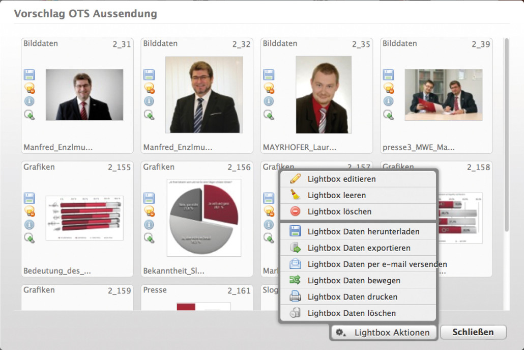Show info for Bilddaten item 2_31
Image resolution: width=524 pixels, height=350 pixels.
click(x=30, y=101)
